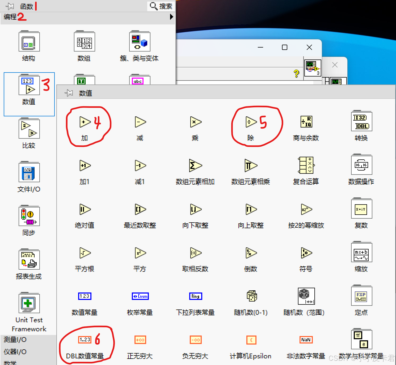Select the 减 (Subtract) function

[140, 122]
